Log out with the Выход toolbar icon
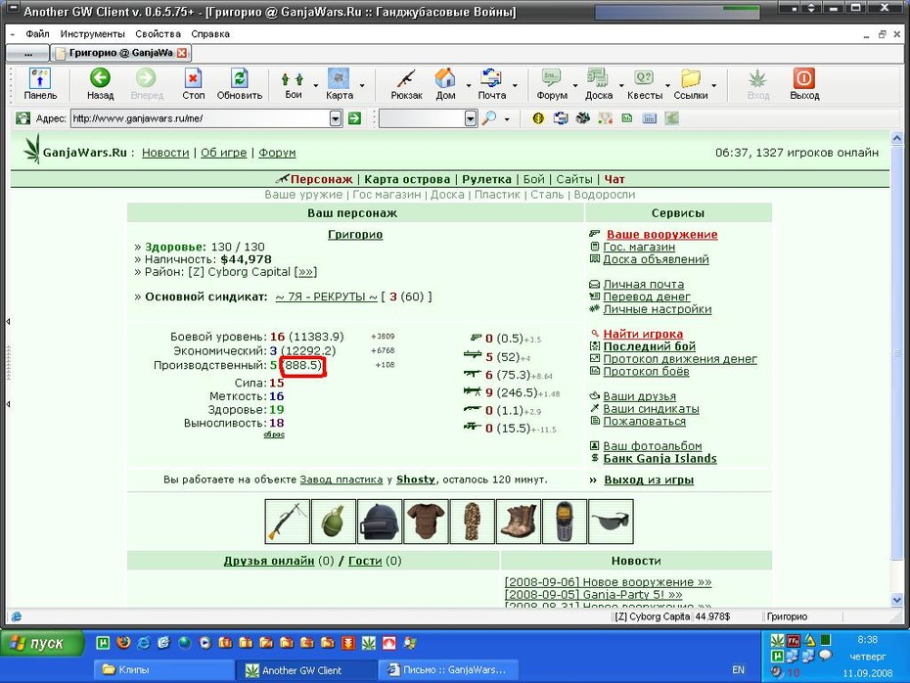The image size is (910, 683). click(804, 84)
